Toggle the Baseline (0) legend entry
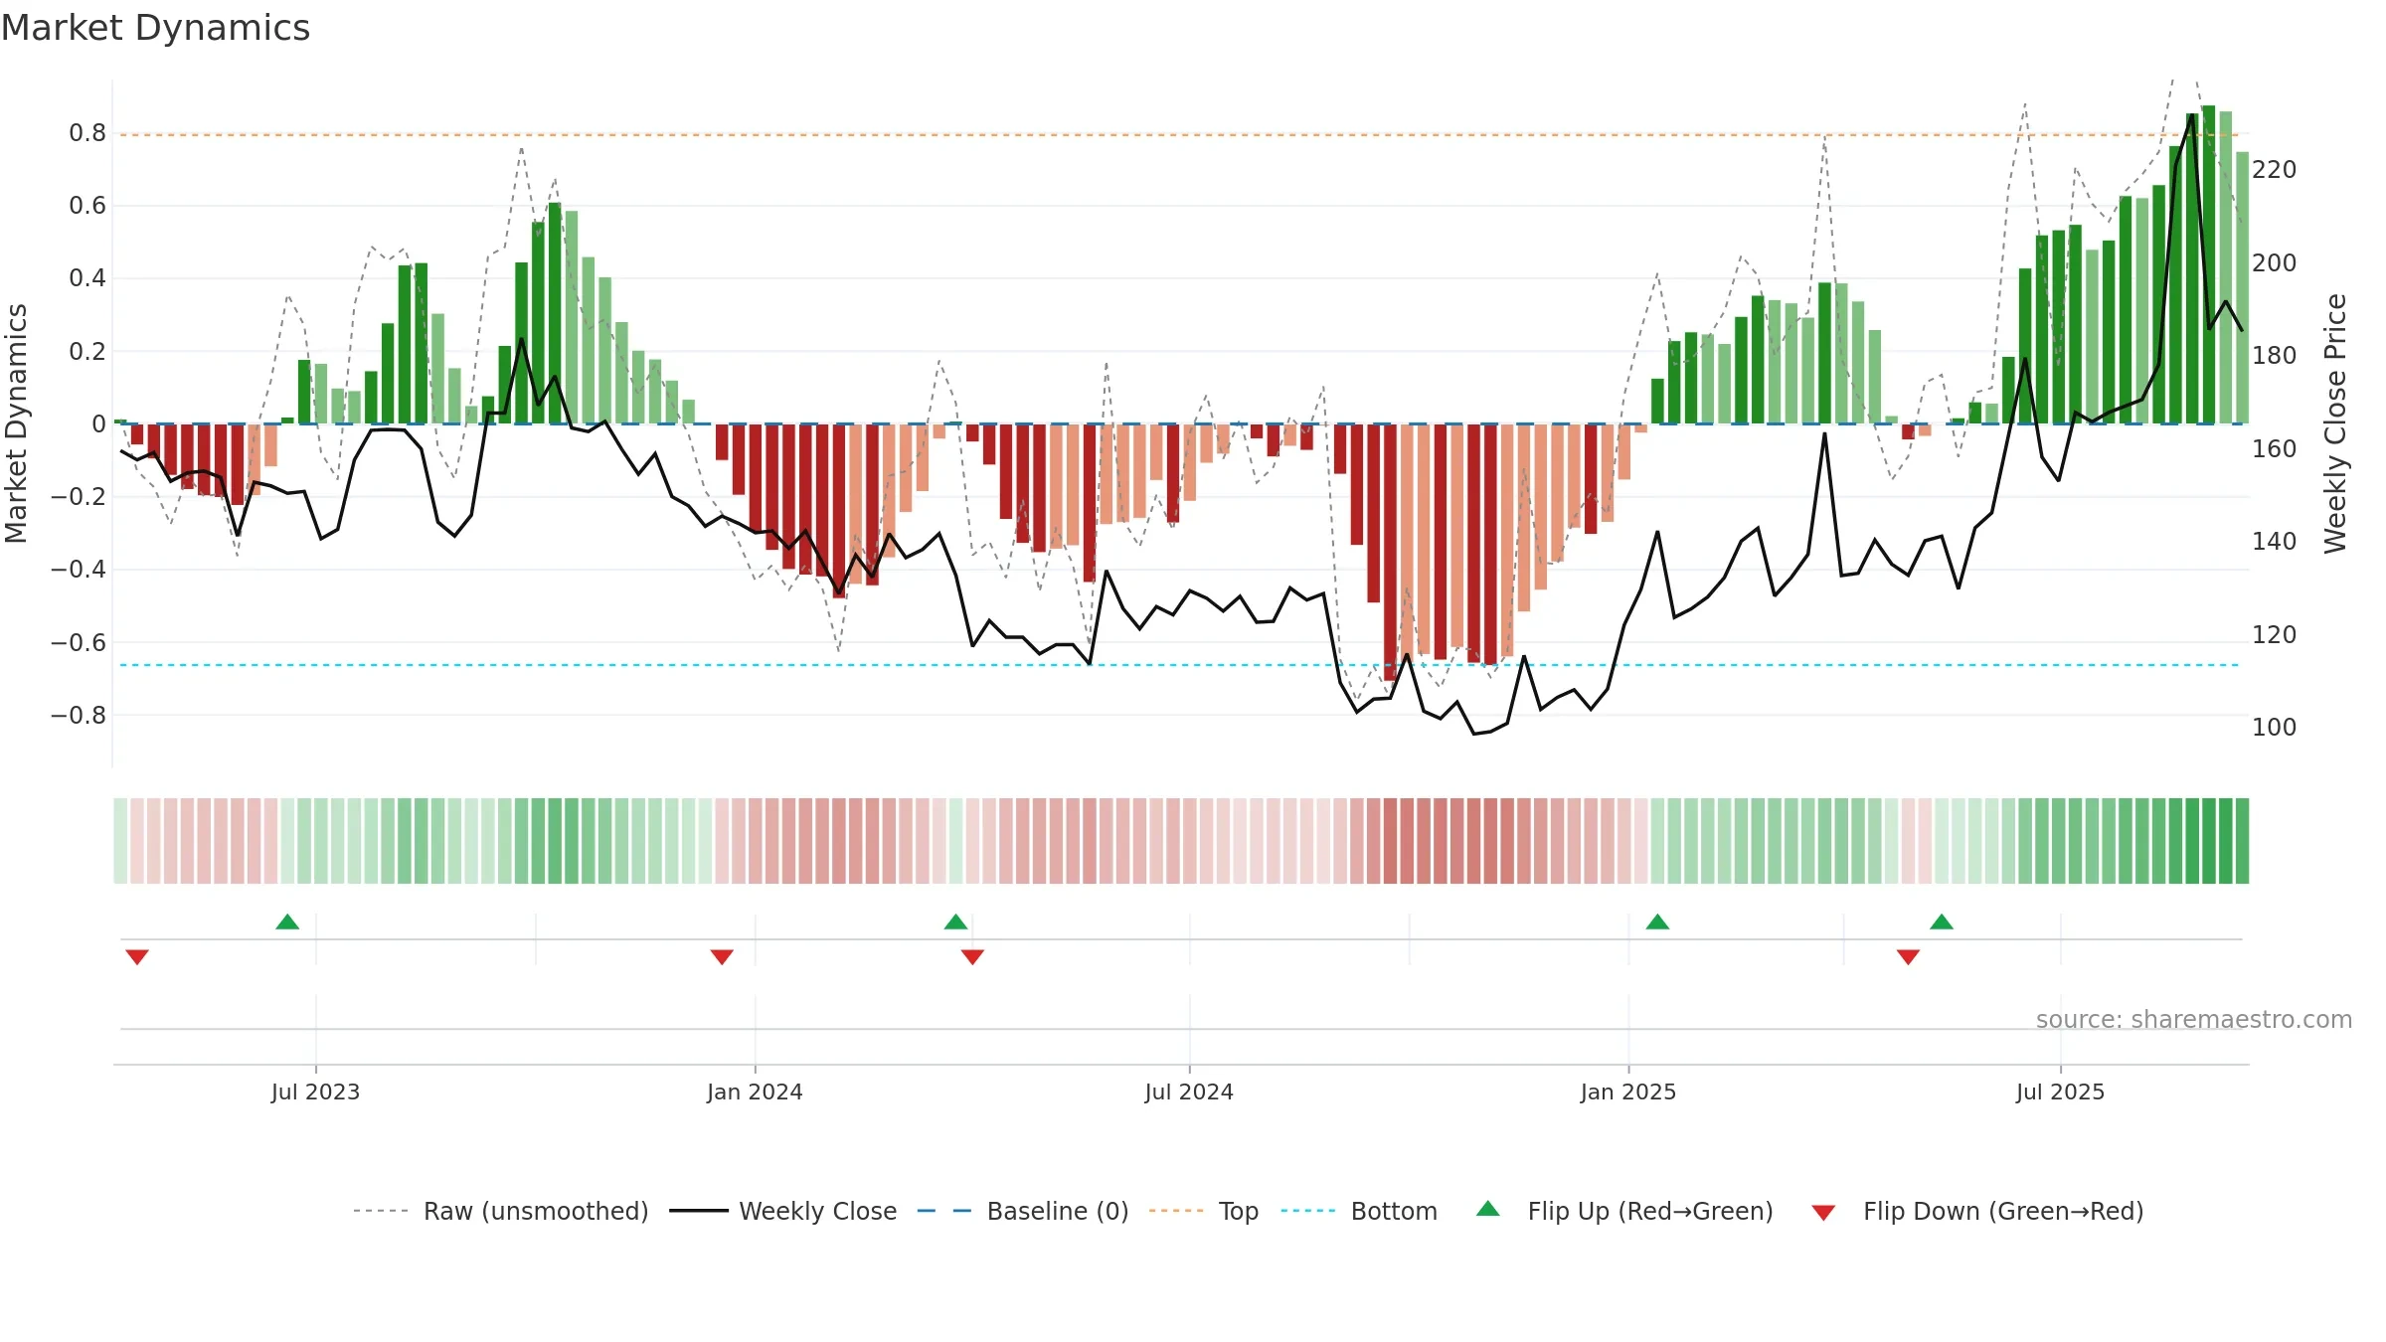The image size is (2386, 1342). pos(1022,1211)
